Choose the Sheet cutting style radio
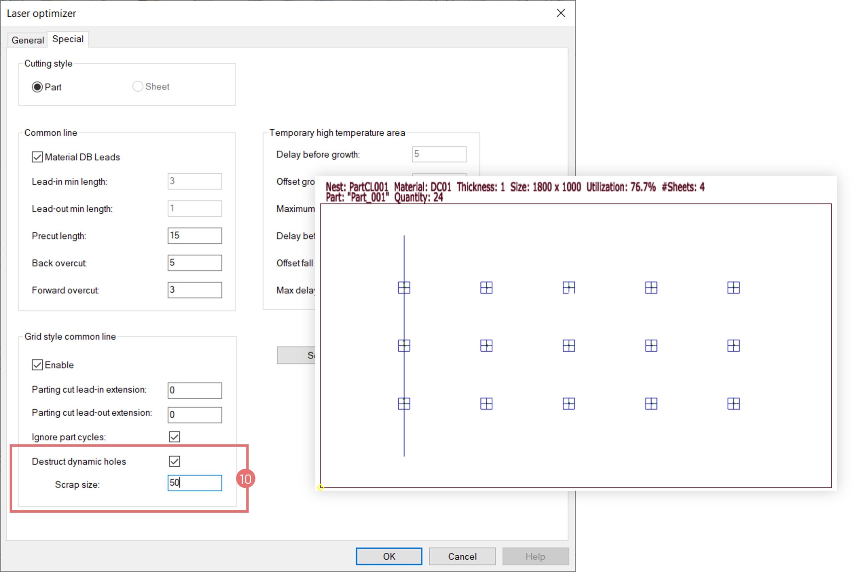854x572 pixels. 137,86
